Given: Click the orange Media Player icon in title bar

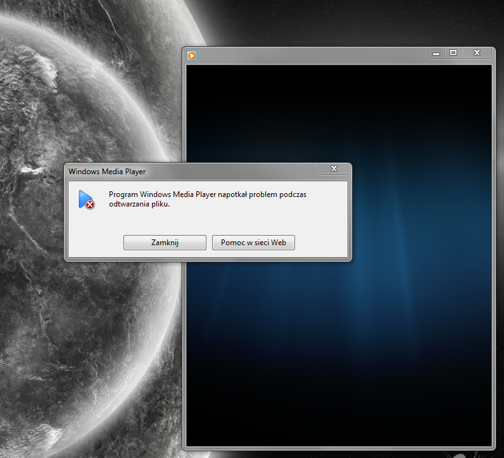Looking at the screenshot, I should coord(192,56).
